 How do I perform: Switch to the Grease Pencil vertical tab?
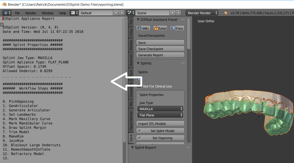coord(131,90)
